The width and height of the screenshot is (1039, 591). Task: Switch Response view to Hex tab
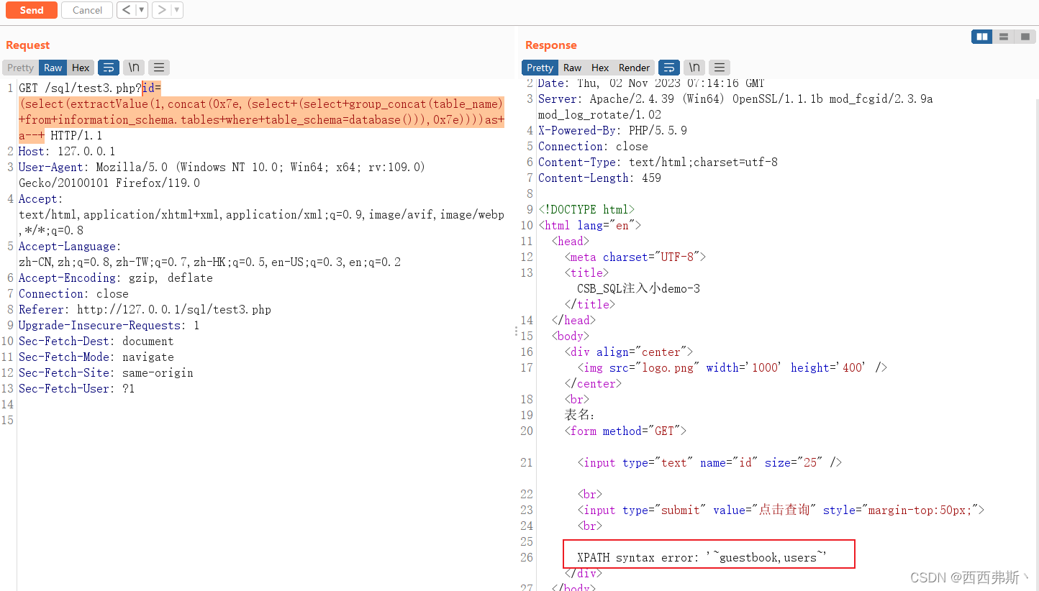[x=600, y=68]
